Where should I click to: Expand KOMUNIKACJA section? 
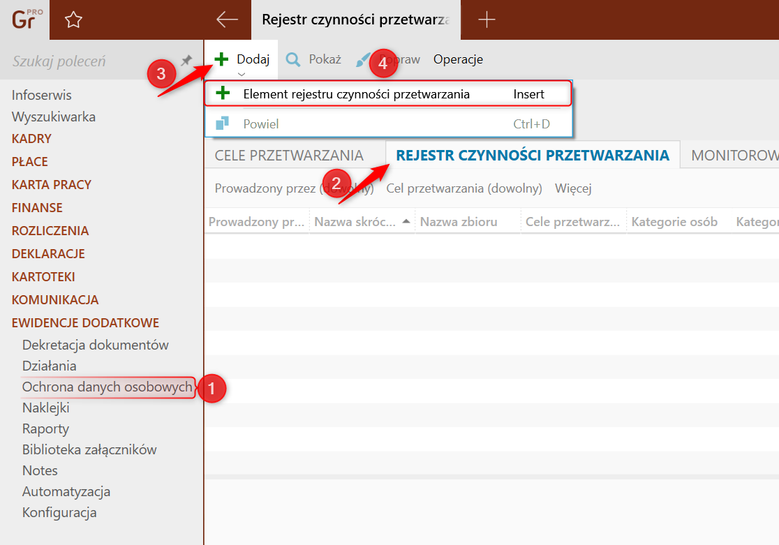click(55, 299)
